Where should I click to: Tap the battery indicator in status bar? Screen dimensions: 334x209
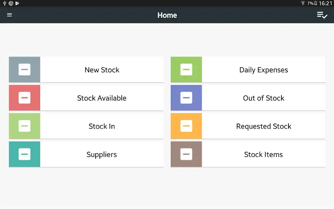[316, 4]
